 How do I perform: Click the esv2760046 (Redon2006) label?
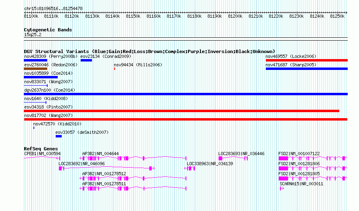pyautogui.click(x=51, y=65)
